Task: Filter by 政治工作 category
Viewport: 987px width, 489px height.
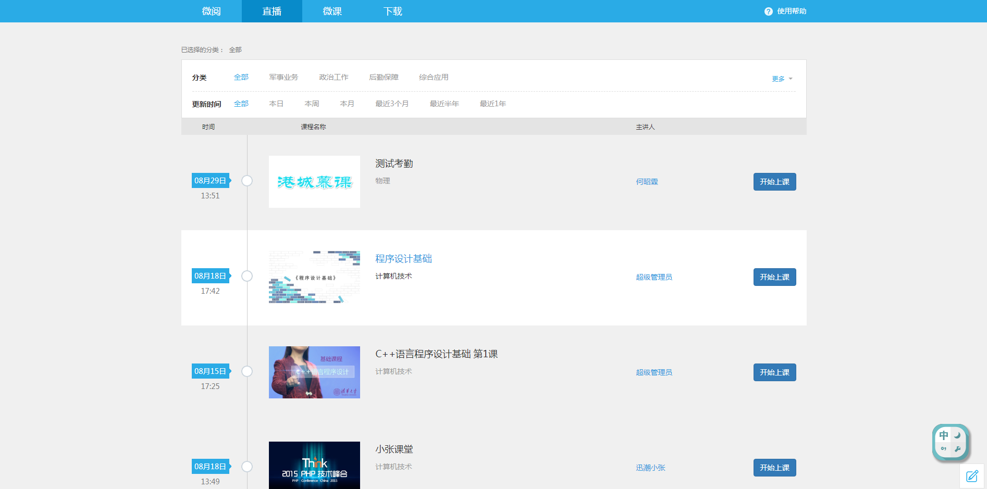Action: tap(334, 77)
